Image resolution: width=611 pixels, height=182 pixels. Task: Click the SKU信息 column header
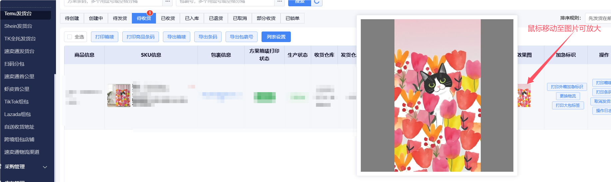pyautogui.click(x=151, y=55)
